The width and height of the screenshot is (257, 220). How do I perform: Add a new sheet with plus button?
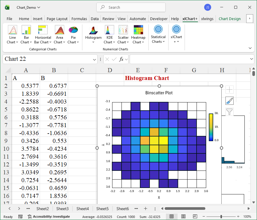tap(145, 209)
